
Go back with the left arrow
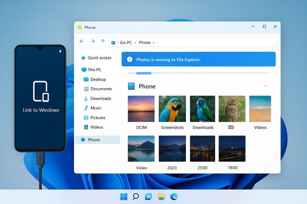coord(82,41)
